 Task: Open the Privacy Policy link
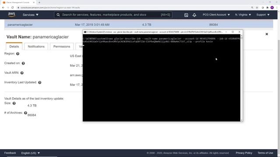tap(244, 153)
